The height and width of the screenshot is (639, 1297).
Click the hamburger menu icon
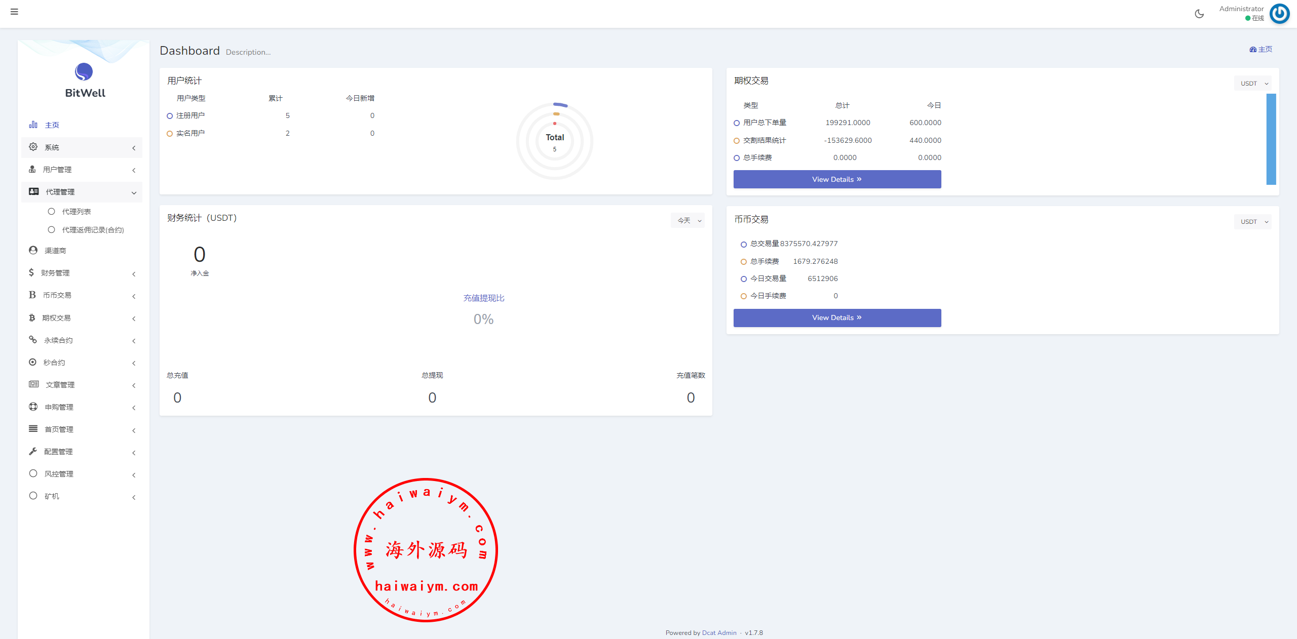click(14, 12)
